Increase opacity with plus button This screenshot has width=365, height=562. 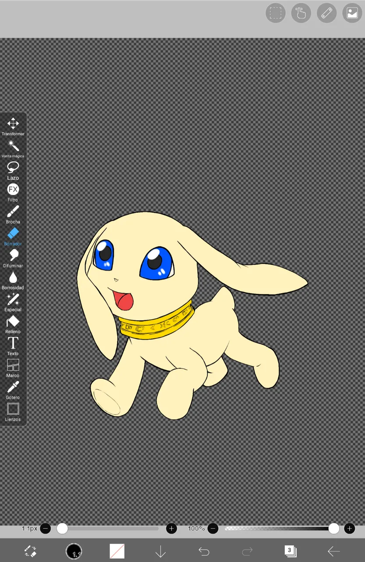[349, 528]
